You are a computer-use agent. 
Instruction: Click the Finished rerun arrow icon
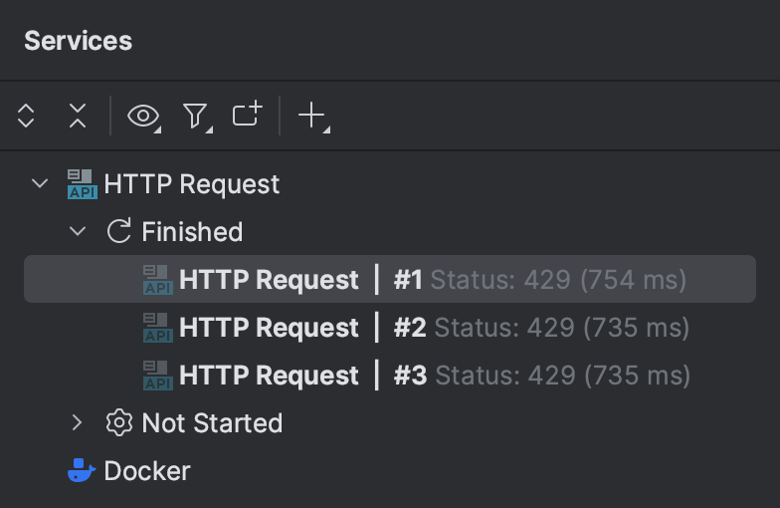click(x=119, y=232)
